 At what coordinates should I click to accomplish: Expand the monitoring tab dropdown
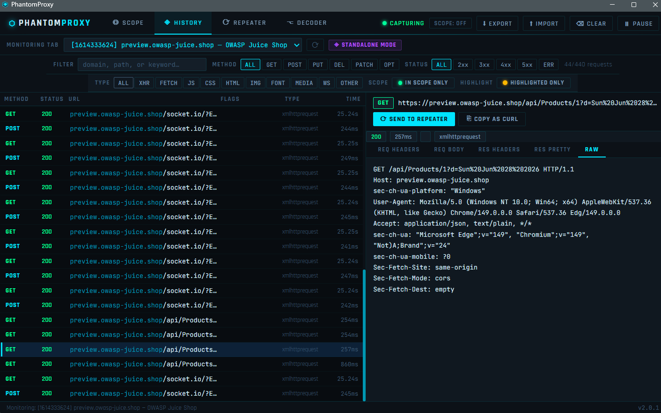pyautogui.click(x=184, y=45)
